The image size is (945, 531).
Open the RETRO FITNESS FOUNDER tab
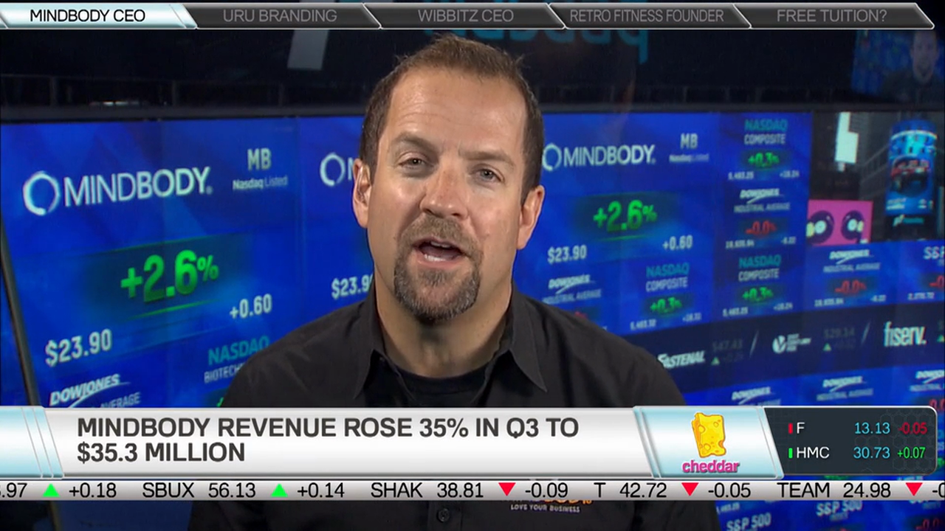[648, 13]
